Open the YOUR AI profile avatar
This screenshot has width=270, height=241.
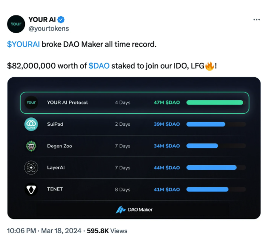click(x=16, y=24)
